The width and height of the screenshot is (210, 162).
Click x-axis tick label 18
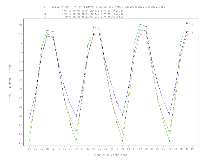[64, 149]
